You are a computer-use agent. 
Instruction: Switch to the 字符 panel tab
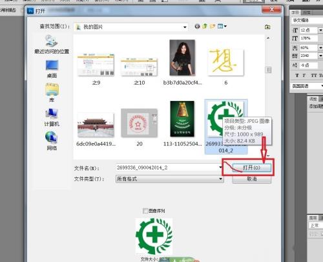[x=295, y=12]
